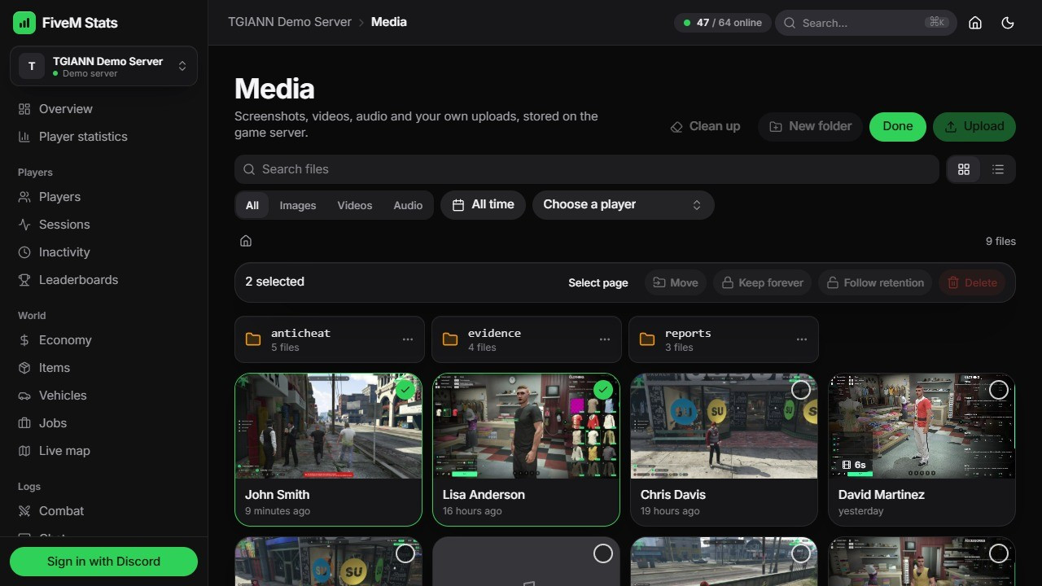
Task: Go to media root home breadcrumb icon
Action: (246, 241)
